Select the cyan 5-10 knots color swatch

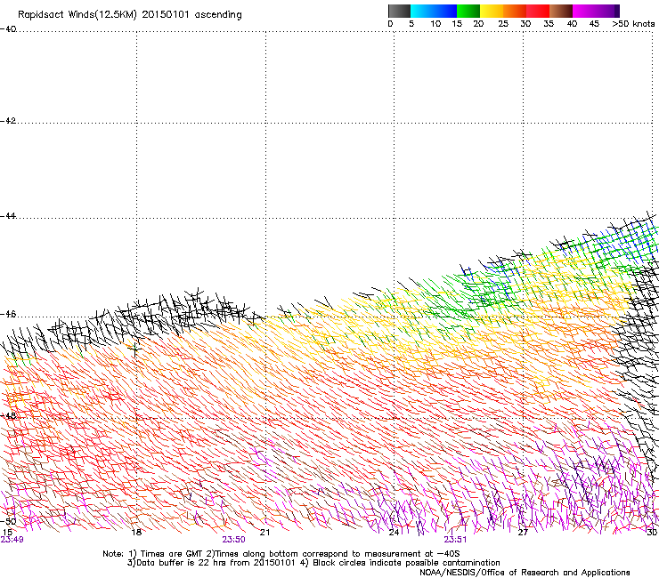click(422, 11)
